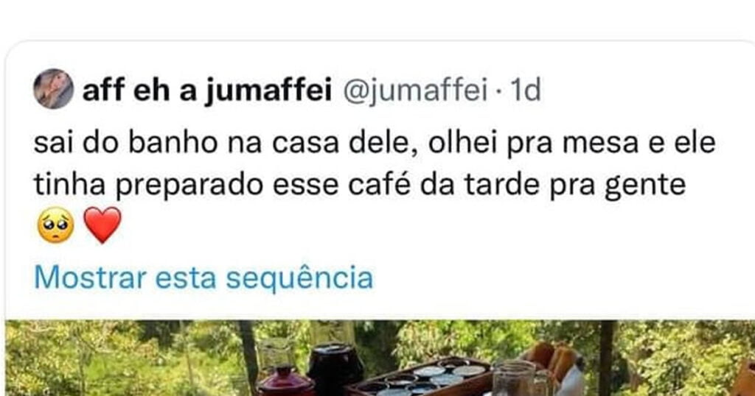The image size is (755, 396).
Task: Click the red heart emoji
Action: pyautogui.click(x=102, y=224)
